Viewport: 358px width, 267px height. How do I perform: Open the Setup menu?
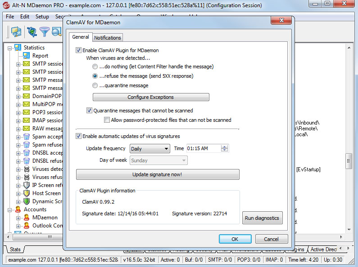(42, 17)
